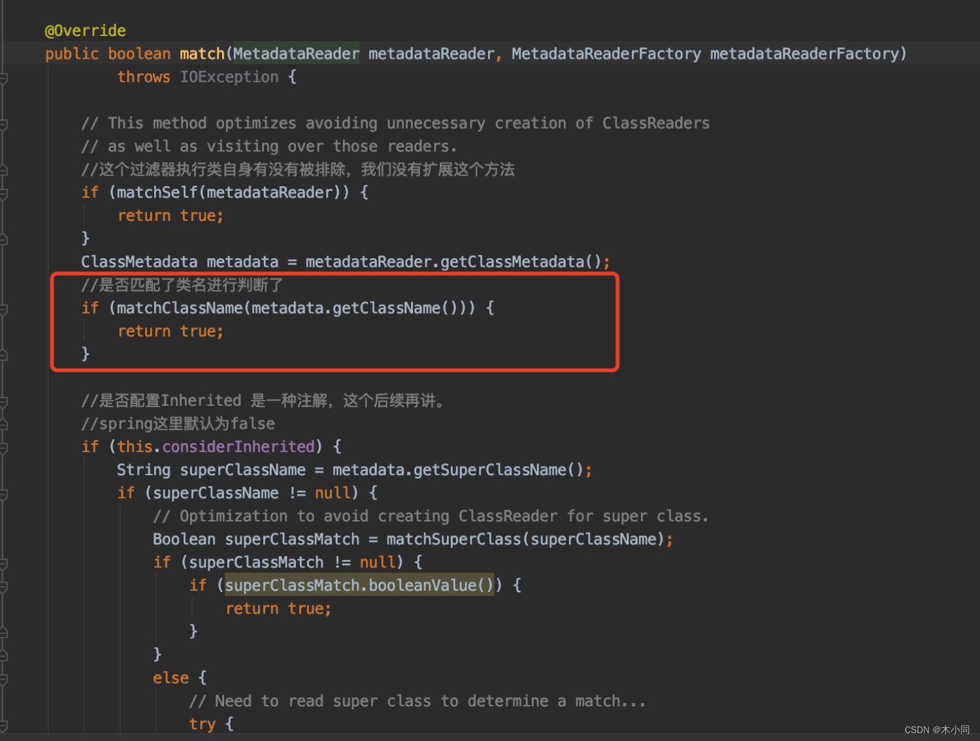Click the 'boolean' return type keyword
The height and width of the screenshot is (741, 980).
click(x=139, y=54)
